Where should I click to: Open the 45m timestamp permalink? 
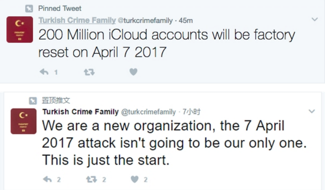click(186, 20)
